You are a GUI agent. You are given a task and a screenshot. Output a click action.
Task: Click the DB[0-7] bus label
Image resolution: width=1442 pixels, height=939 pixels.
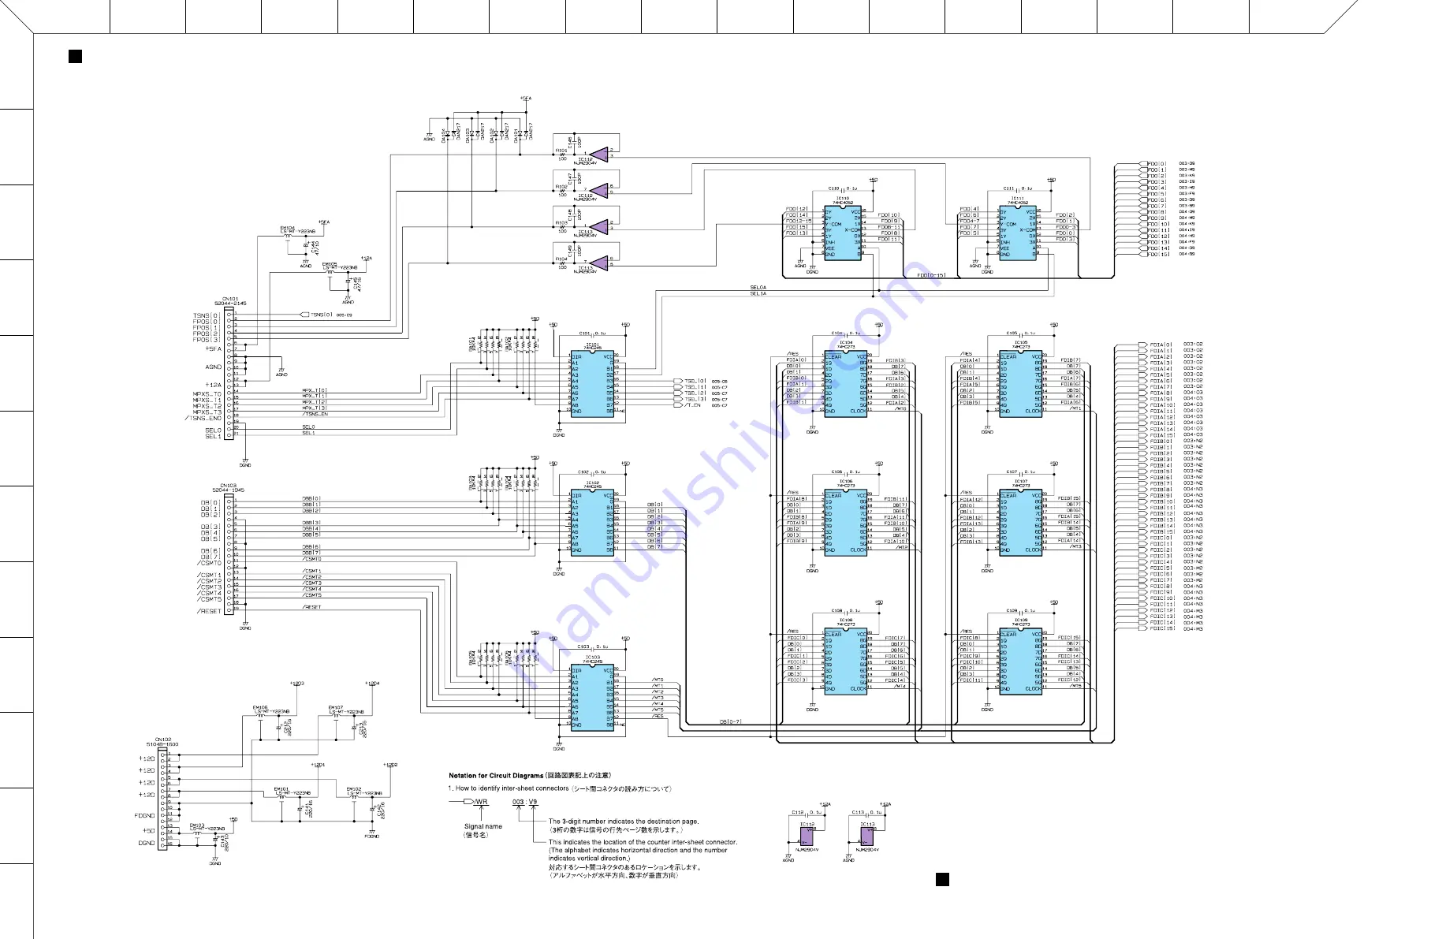pyautogui.click(x=730, y=721)
